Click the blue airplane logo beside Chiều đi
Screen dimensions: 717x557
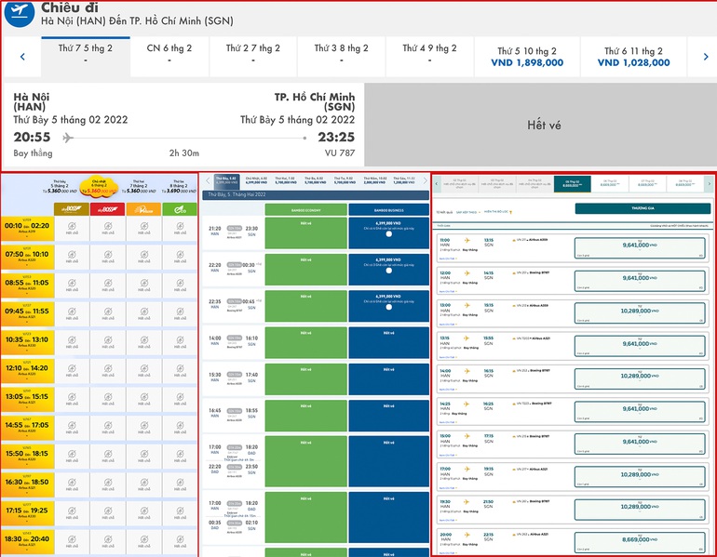18,15
